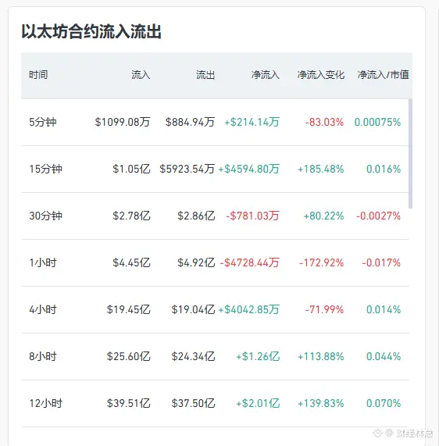The height and width of the screenshot is (446, 439).
Task: Click the +139.83% change value
Action: [x=320, y=403]
